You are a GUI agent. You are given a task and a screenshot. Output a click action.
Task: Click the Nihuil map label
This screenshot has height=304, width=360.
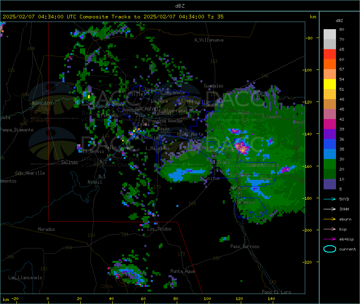tap(94, 182)
